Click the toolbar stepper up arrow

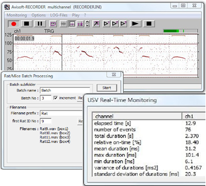(88, 22)
